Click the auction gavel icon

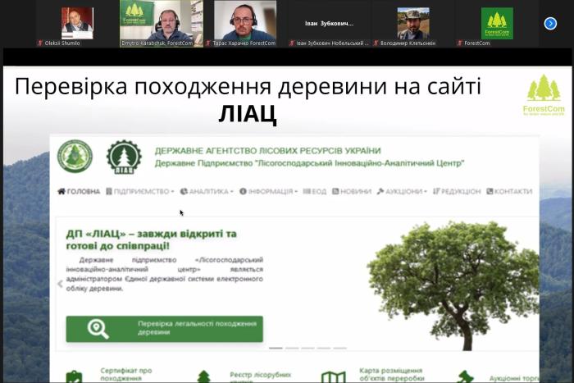coord(465,377)
